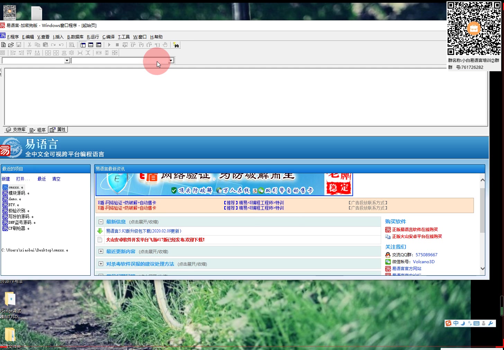504x350 pixels.
Task: Click the step-into braces debug icon
Action: 141,45
